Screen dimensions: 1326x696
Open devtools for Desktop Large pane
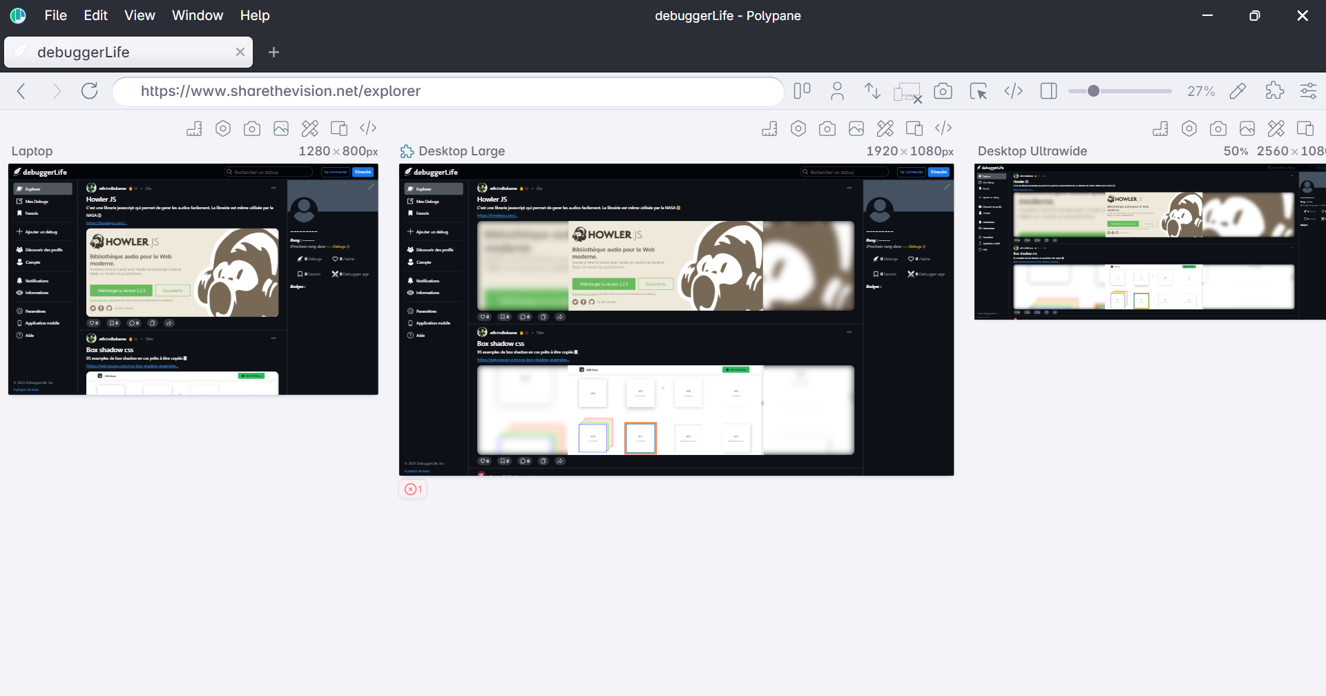943,128
